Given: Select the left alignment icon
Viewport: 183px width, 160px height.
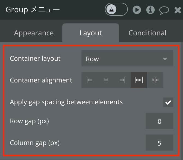Looking at the screenshot, I should tap(90, 80).
